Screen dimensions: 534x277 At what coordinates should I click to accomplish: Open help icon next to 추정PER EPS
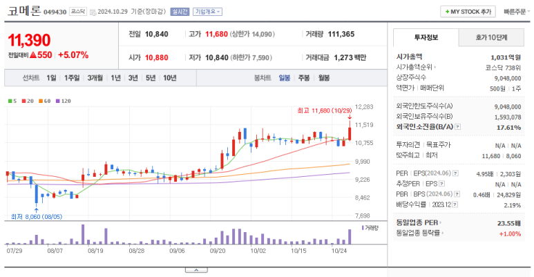coord(441,184)
